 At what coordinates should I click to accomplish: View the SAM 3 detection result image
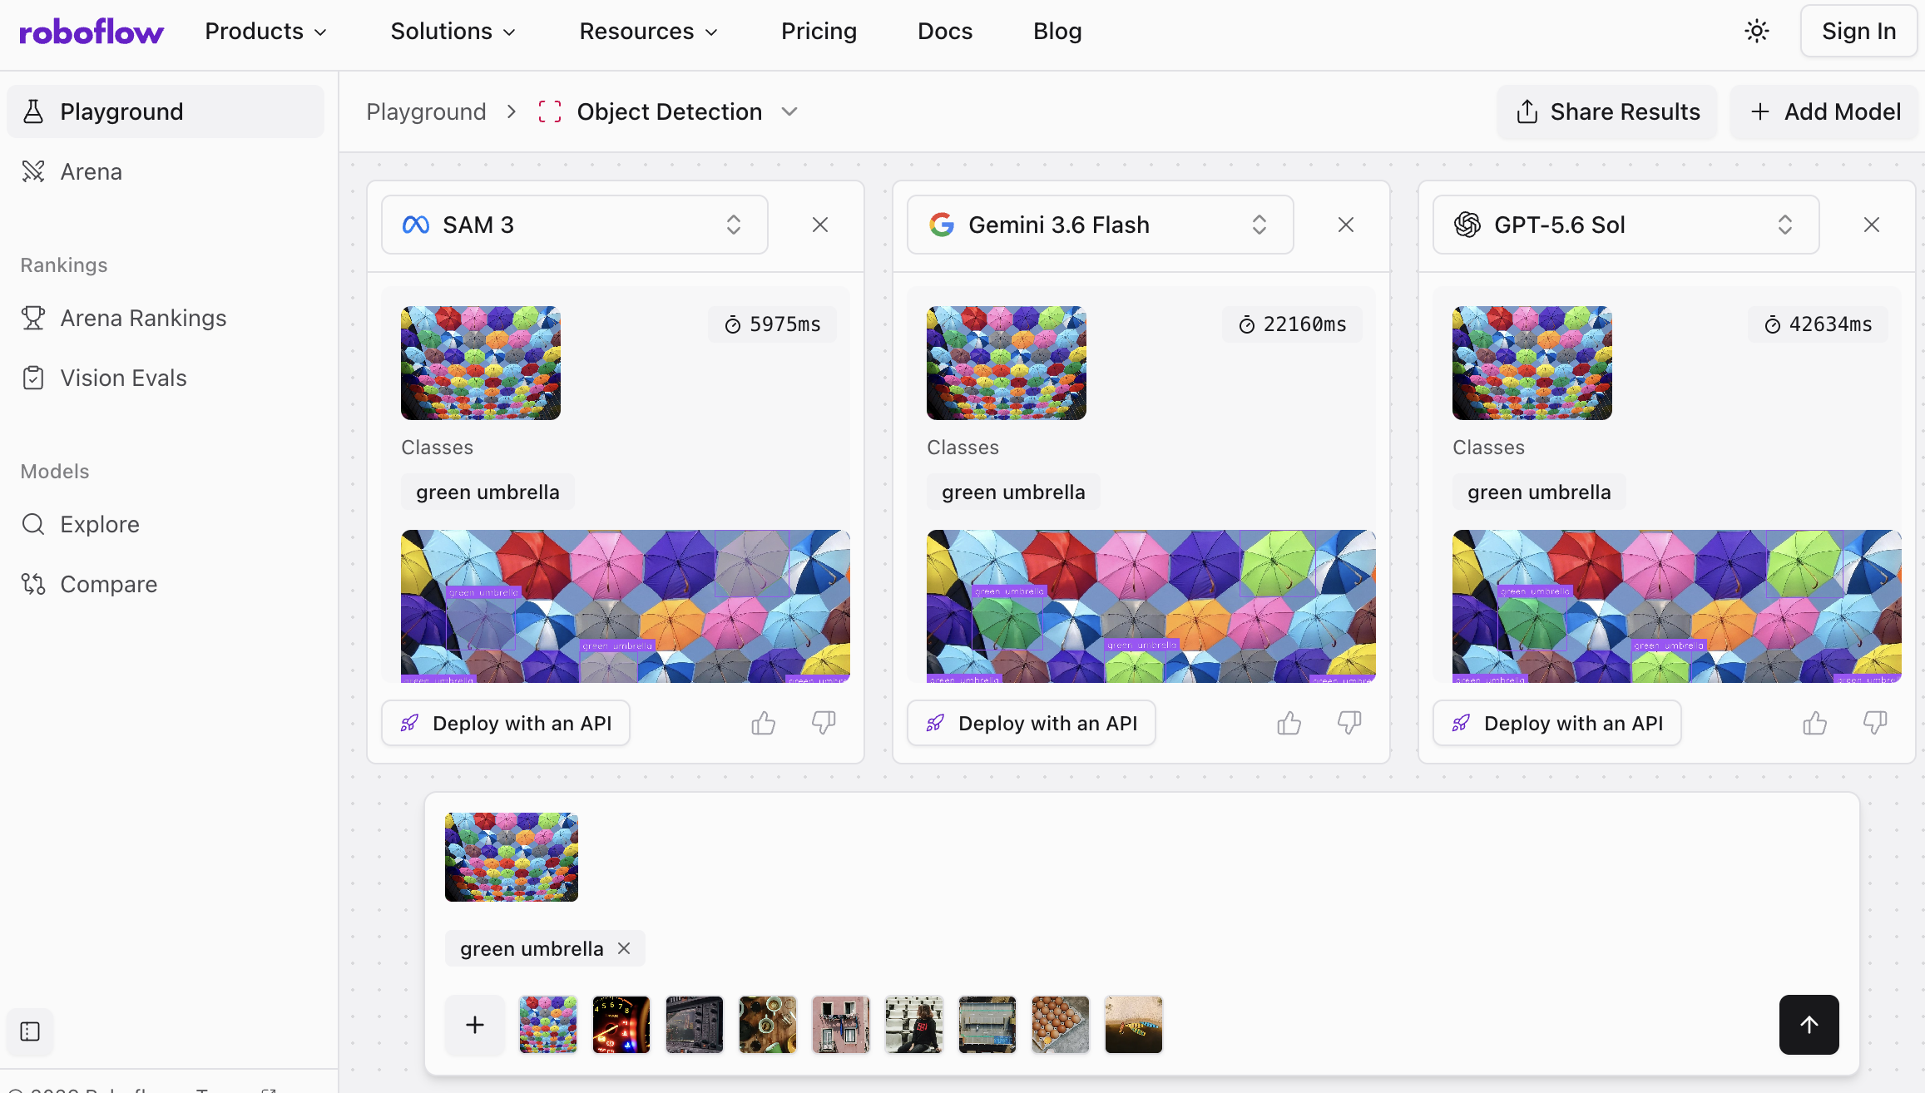click(626, 606)
